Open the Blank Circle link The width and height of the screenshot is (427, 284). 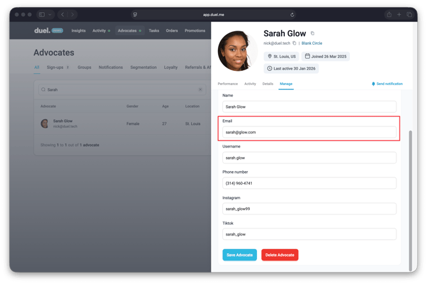(x=313, y=43)
